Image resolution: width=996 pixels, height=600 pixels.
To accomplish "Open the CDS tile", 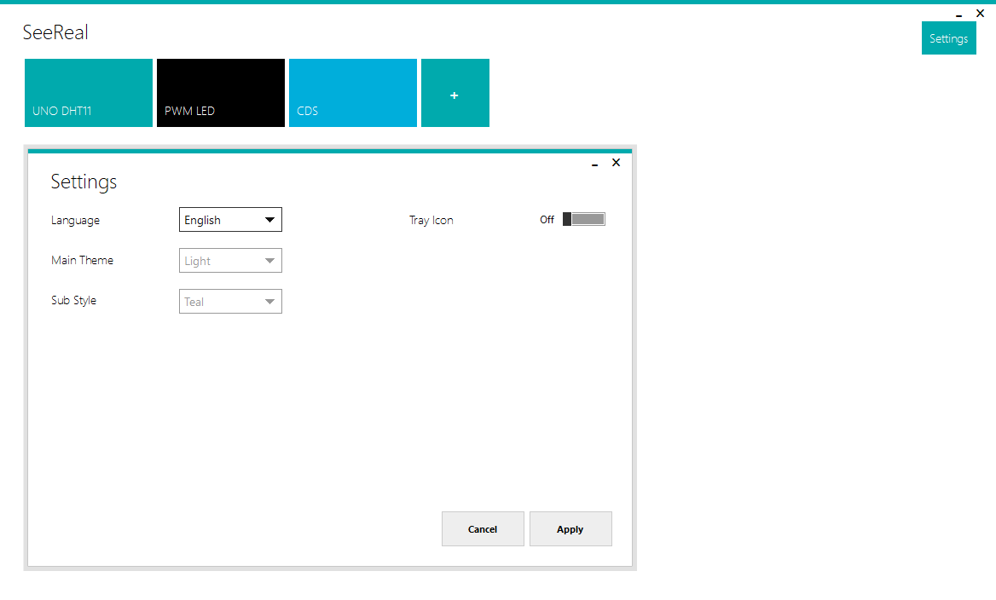I will point(352,93).
